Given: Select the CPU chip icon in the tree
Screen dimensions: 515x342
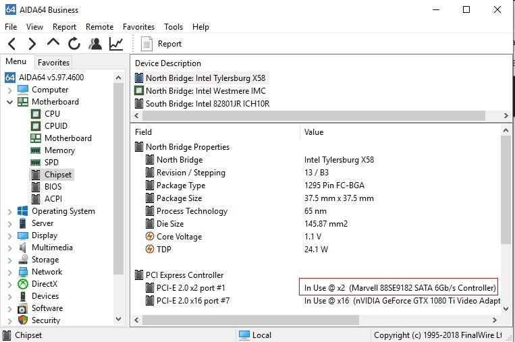Looking at the screenshot, I should point(36,114).
